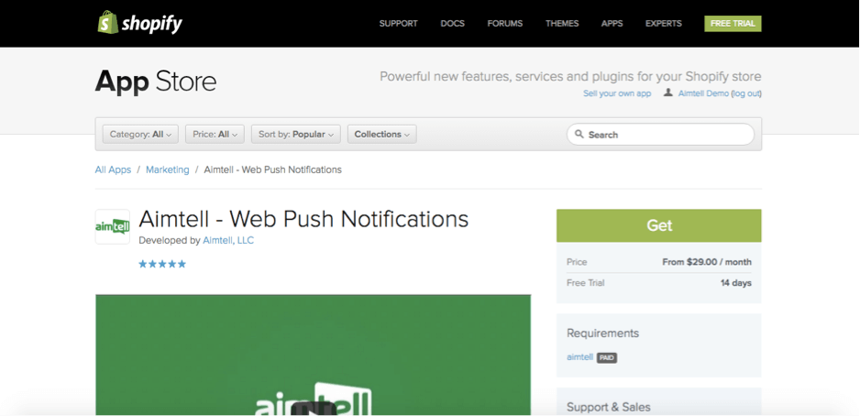Click the aimtell requirement link
Screen dimensions: 860x416
[579, 356]
